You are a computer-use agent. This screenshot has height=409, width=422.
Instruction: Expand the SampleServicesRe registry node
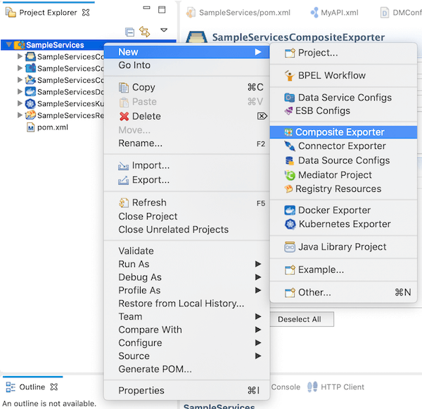(x=20, y=115)
